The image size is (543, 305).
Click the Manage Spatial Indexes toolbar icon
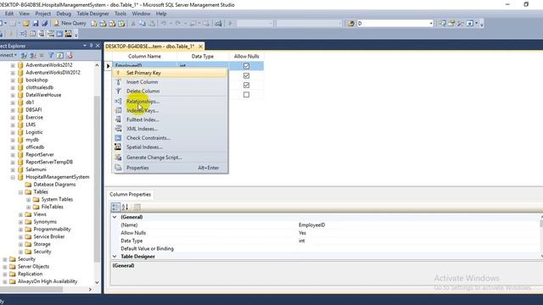click(69, 34)
